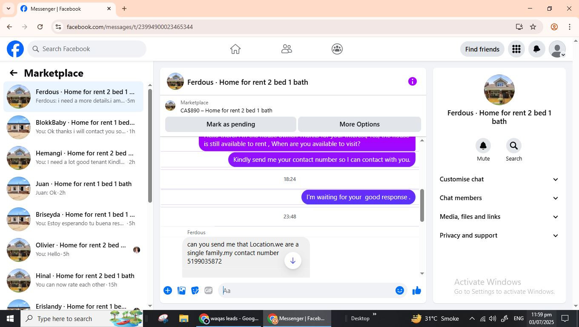This screenshot has width=579, height=327.
Task: Click the install app icon in address bar
Action: point(519,27)
